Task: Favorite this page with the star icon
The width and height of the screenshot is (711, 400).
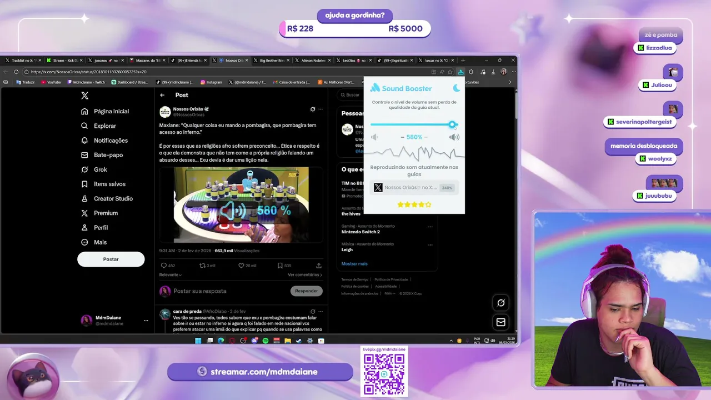Action: (450, 72)
